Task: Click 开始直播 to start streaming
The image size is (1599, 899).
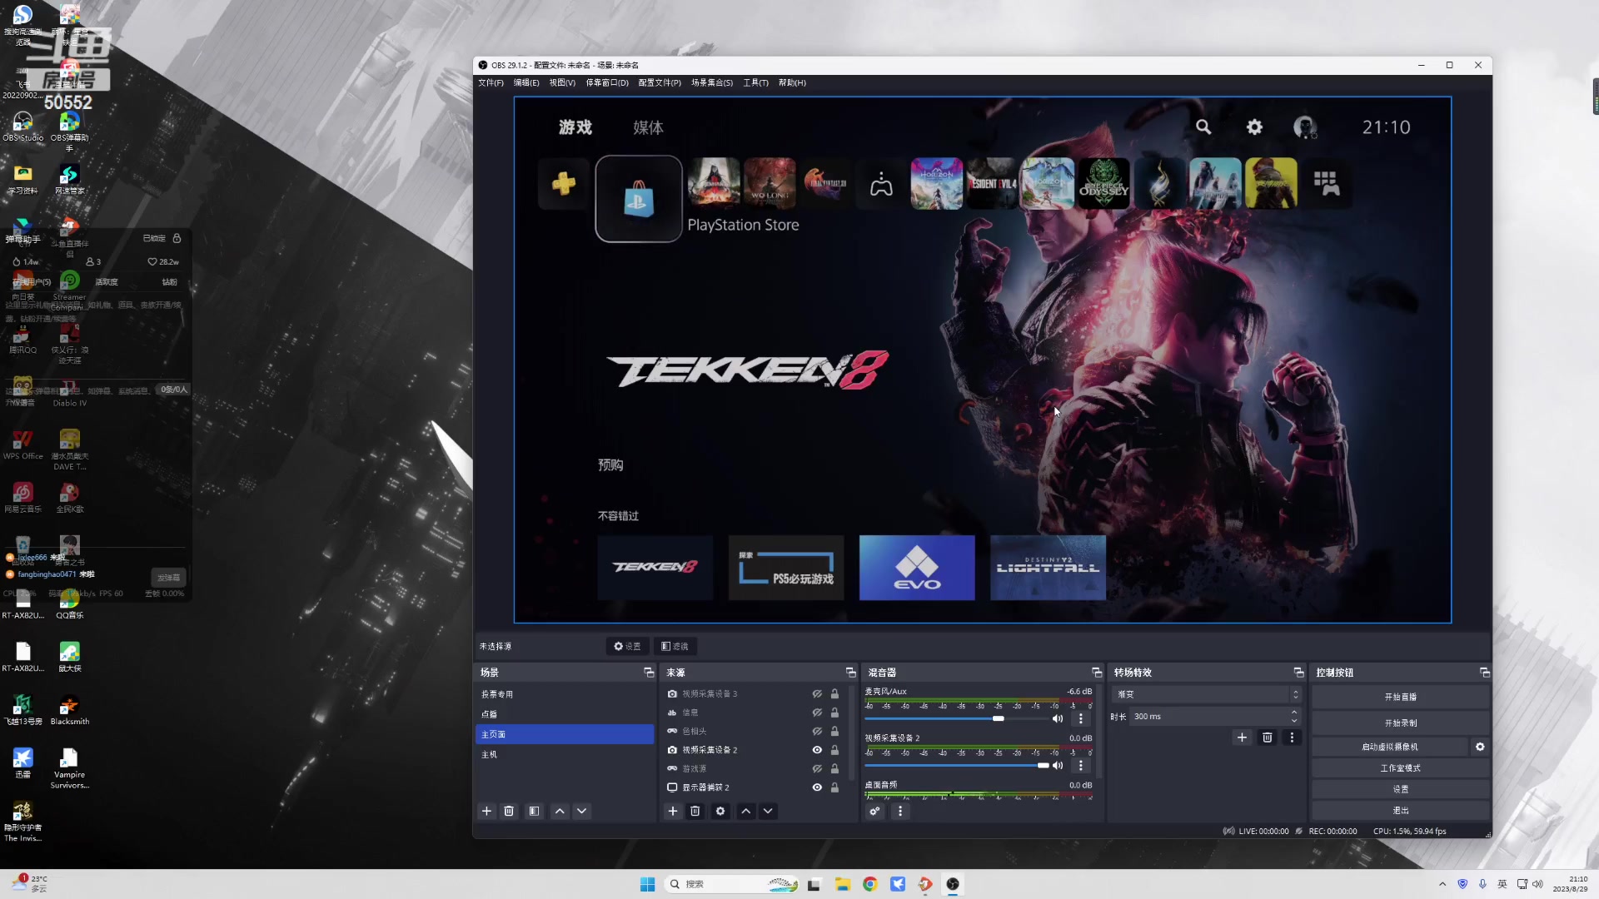Action: [x=1400, y=697]
